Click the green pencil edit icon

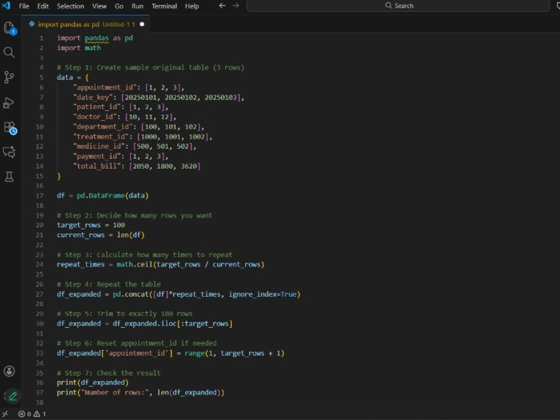click(x=13, y=396)
